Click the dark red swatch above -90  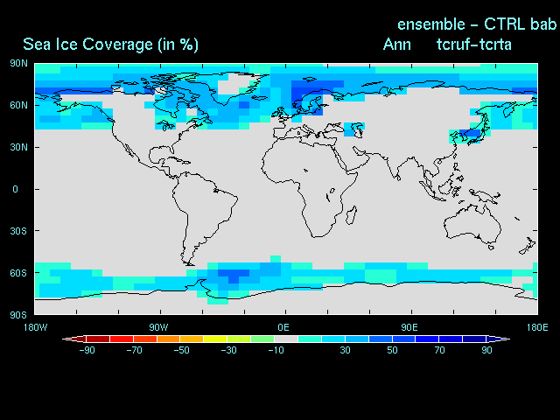coord(98,339)
